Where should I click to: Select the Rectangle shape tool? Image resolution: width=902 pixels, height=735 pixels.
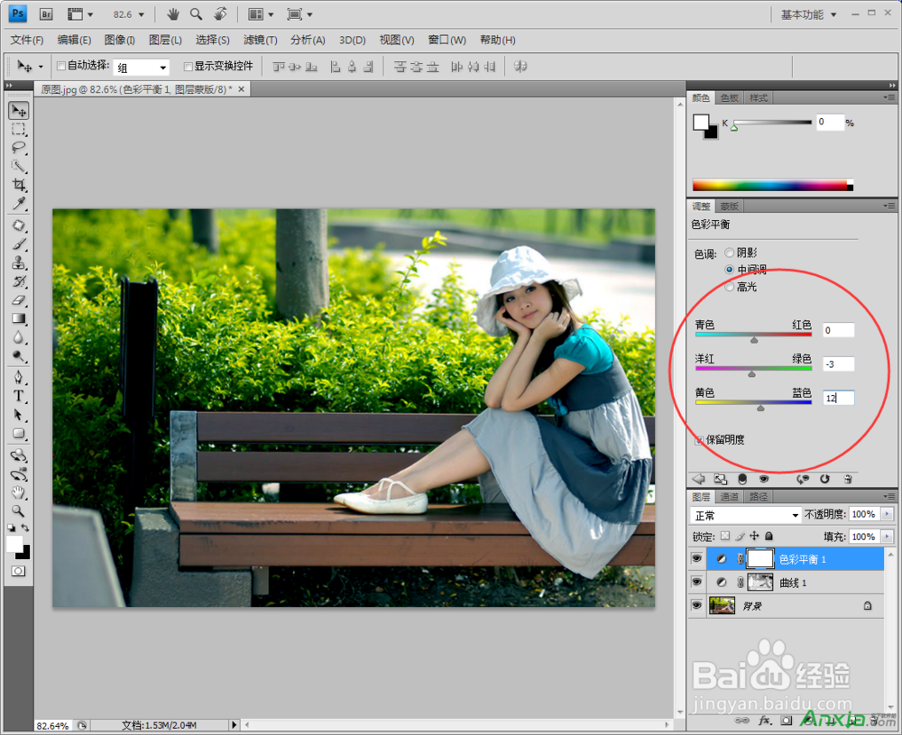(x=18, y=434)
